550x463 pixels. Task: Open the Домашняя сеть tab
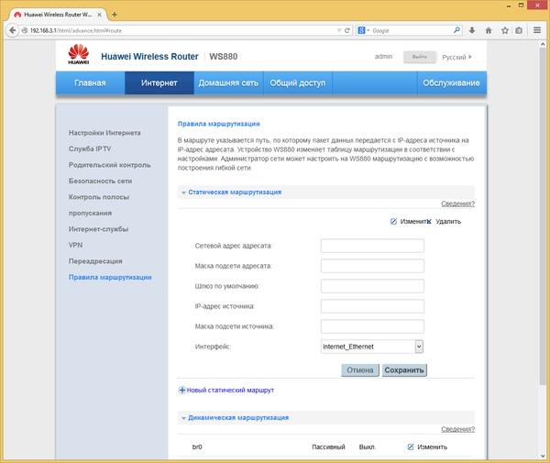tap(228, 83)
